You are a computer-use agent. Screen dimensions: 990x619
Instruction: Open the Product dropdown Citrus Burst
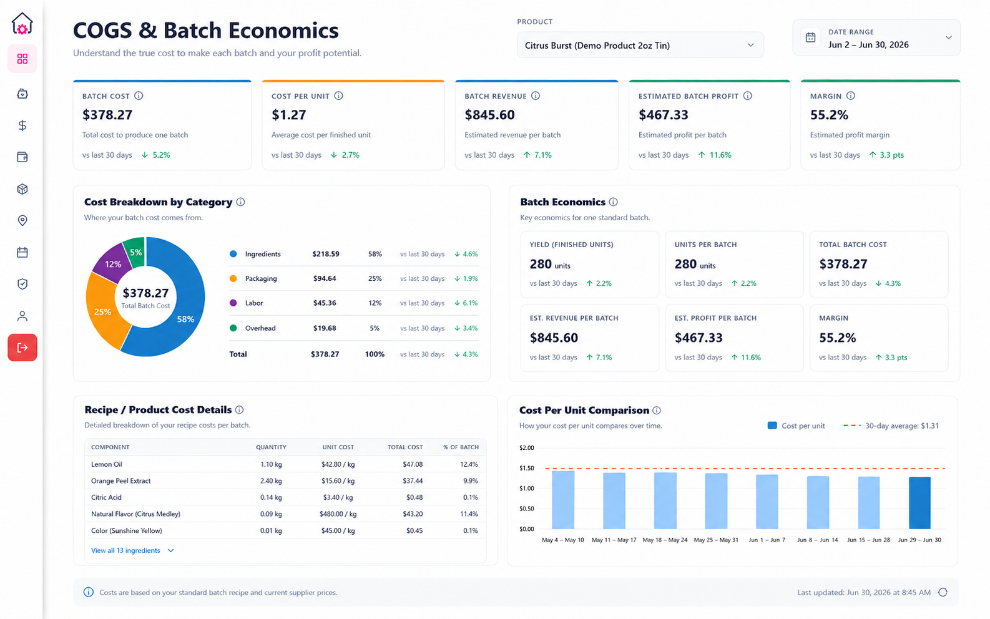(640, 45)
